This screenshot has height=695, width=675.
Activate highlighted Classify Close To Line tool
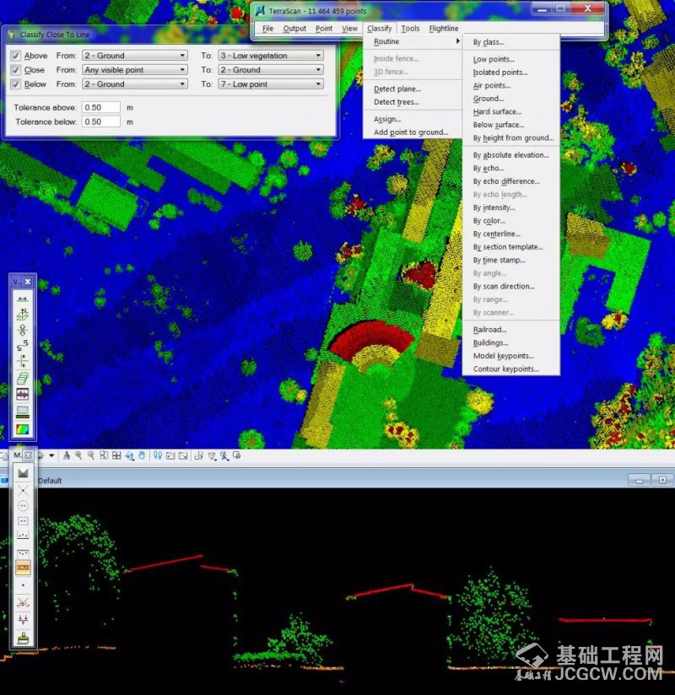click(23, 568)
